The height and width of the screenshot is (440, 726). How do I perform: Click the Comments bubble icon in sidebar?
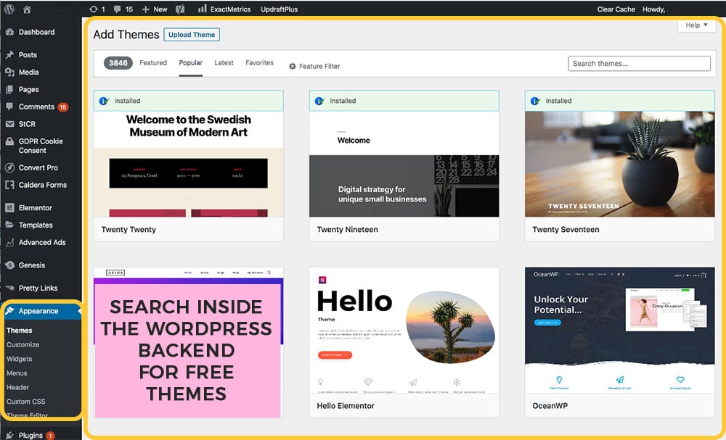(x=9, y=107)
